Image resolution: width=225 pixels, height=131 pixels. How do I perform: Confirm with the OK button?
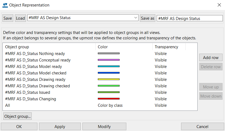(x=19, y=127)
